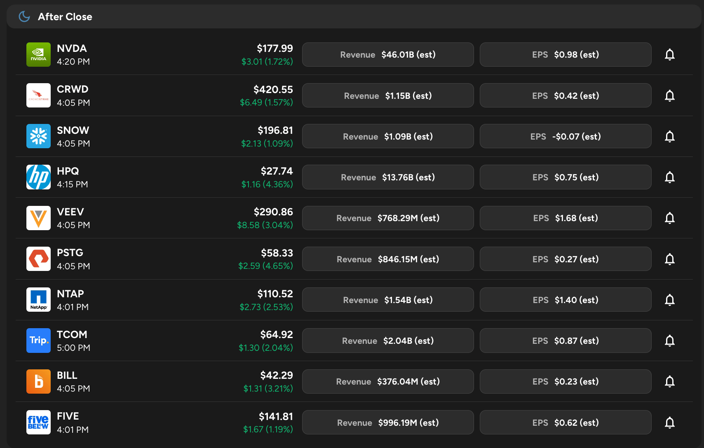
Task: Select the FIVE ticker name
Action: click(x=68, y=416)
